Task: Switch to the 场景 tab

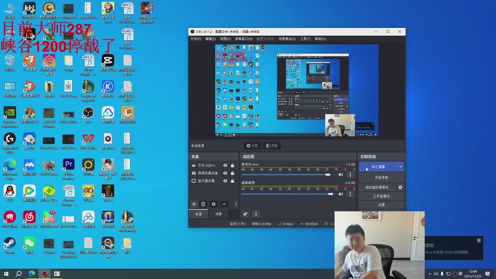Action: tap(219, 214)
